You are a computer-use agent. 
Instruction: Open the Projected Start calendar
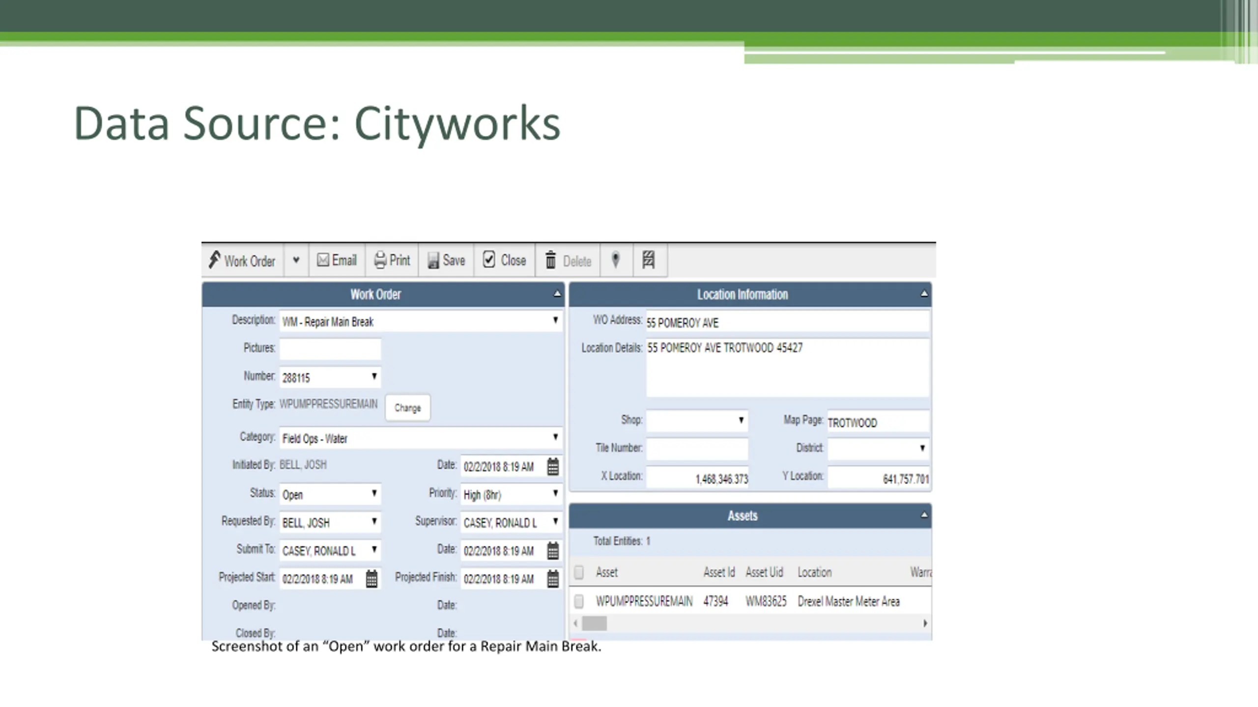[372, 579]
